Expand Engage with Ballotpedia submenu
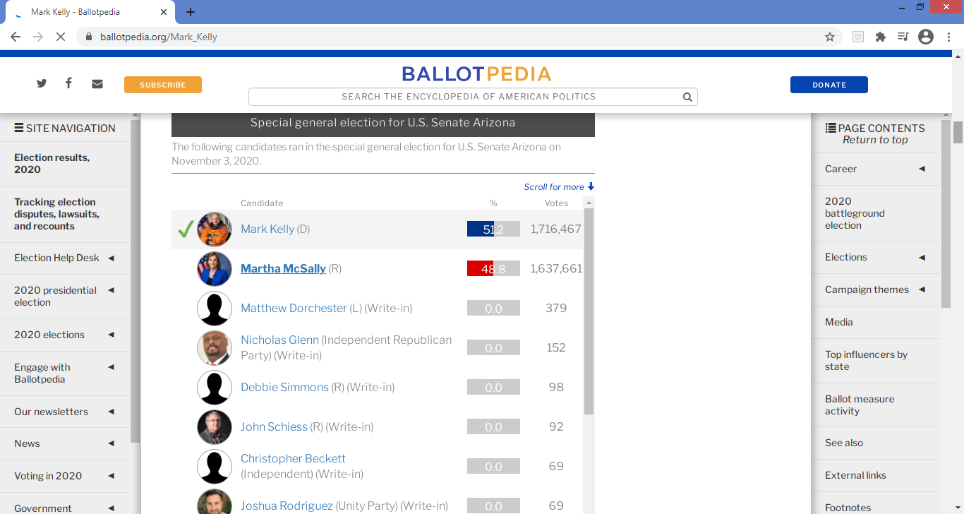The width and height of the screenshot is (964, 514). pos(111,367)
